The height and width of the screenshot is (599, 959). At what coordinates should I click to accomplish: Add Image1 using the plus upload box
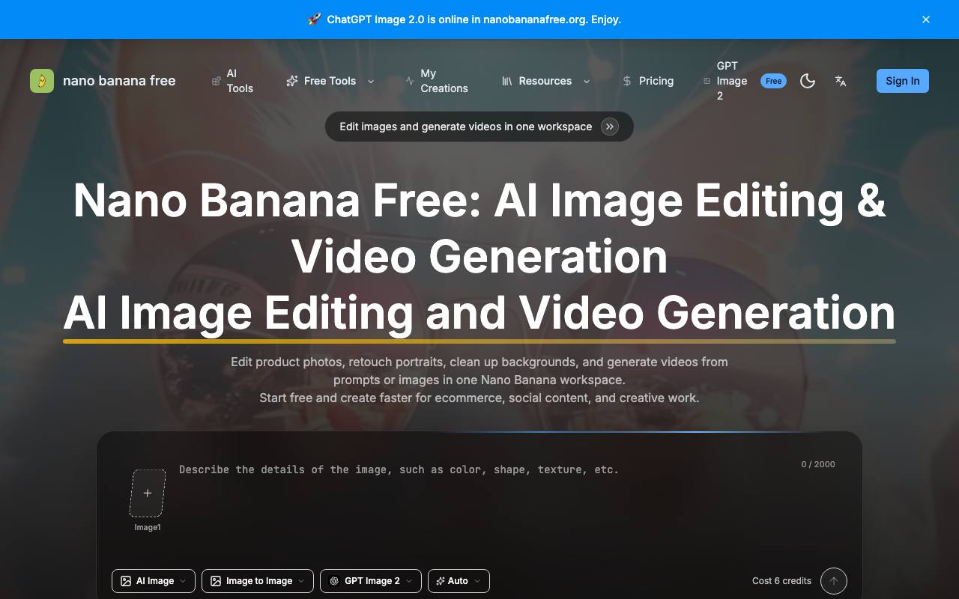pyautogui.click(x=148, y=493)
